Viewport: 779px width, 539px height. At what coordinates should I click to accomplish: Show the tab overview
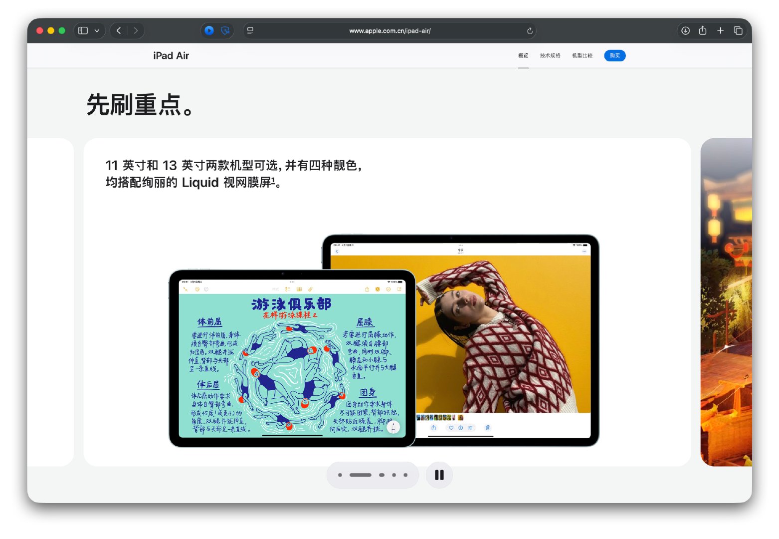(738, 30)
